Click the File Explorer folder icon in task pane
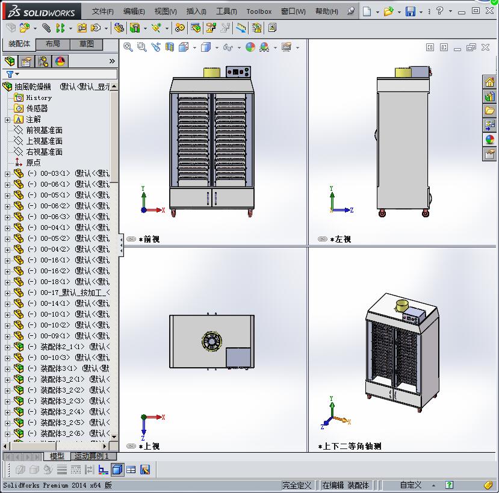499x493 pixels. point(489,111)
